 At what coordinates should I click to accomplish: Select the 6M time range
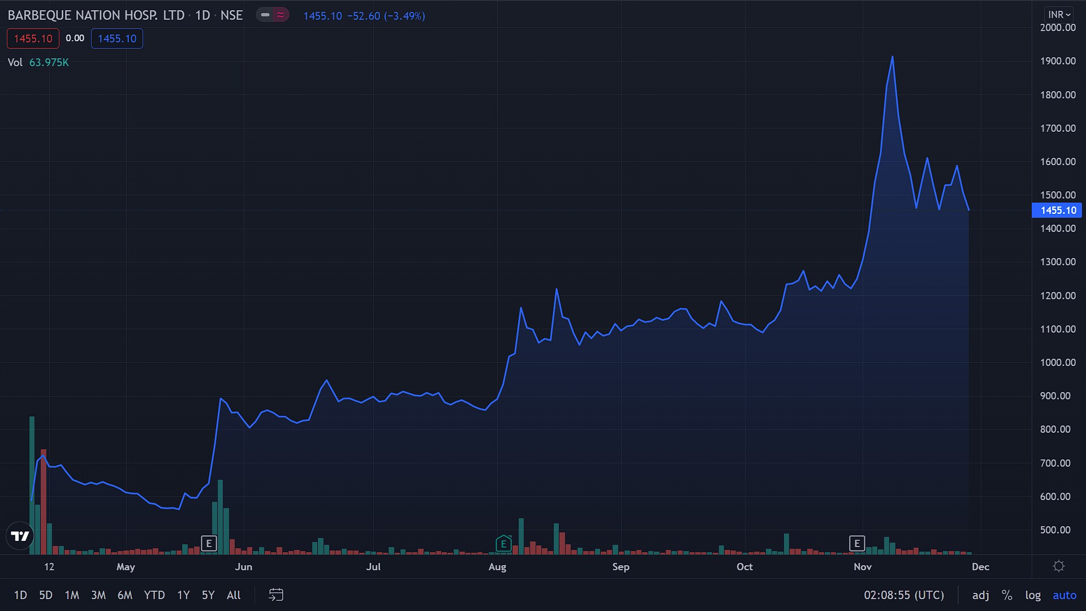pos(124,595)
